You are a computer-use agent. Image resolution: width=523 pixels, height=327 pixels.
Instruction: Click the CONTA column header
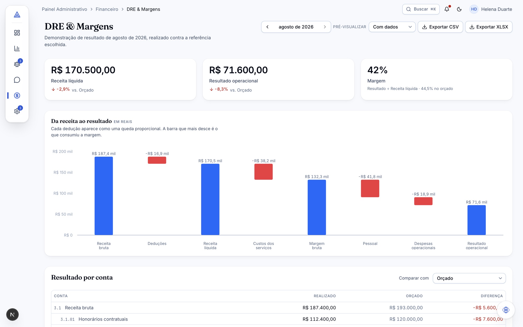61,296
